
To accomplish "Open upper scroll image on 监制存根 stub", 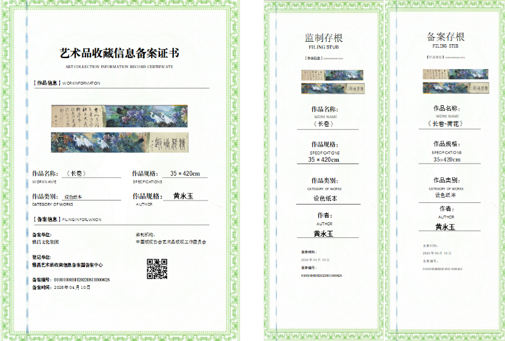I will click(x=332, y=75).
